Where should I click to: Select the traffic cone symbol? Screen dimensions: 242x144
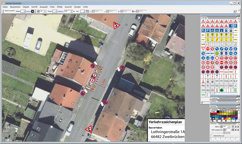pos(203,81)
